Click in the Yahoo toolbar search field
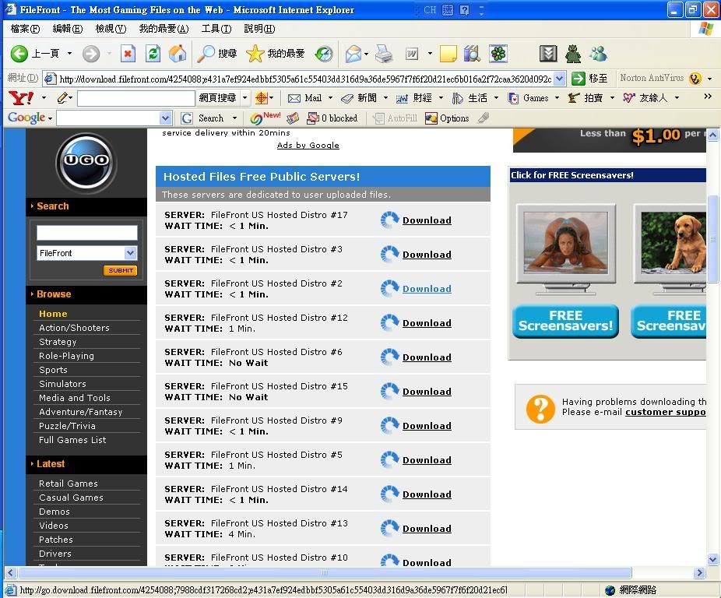The image size is (721, 598). coord(135,98)
